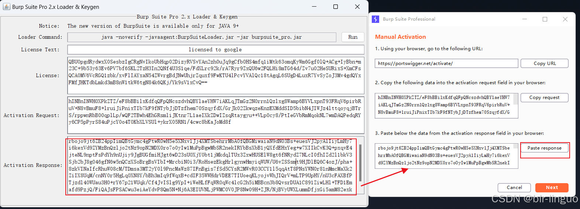Screen dimensions: 580x209
Task: Maximize the Burp Suite Professional window
Action: [545, 19]
